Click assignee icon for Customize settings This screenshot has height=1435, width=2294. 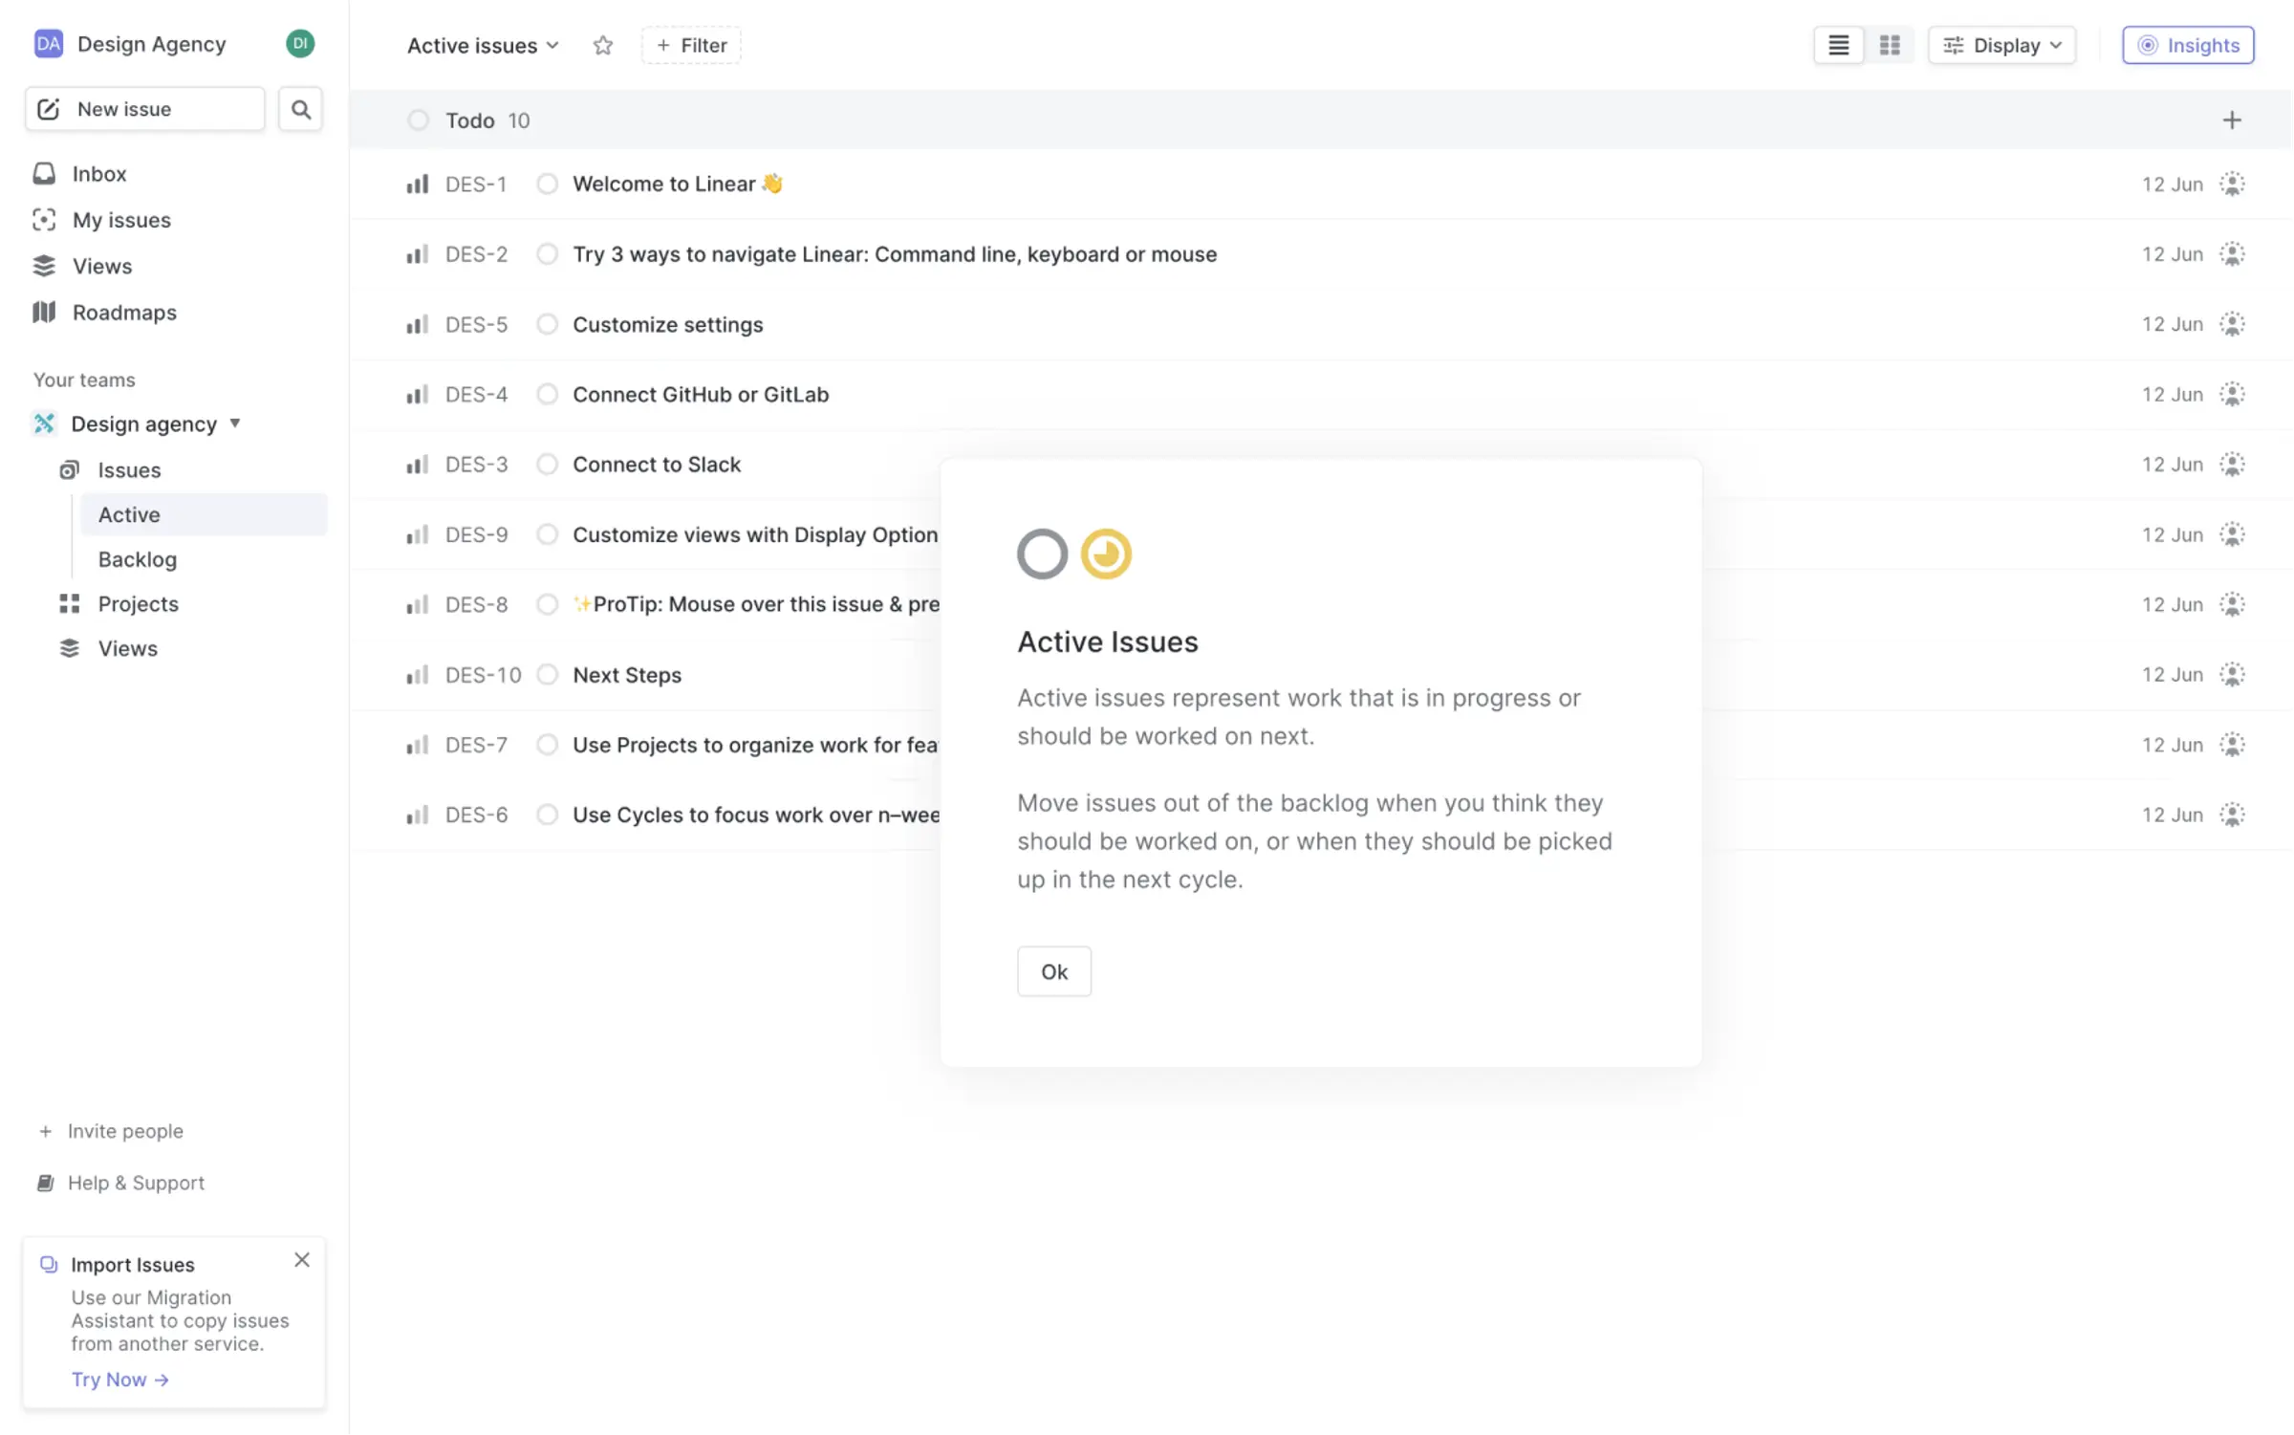pos(2231,324)
